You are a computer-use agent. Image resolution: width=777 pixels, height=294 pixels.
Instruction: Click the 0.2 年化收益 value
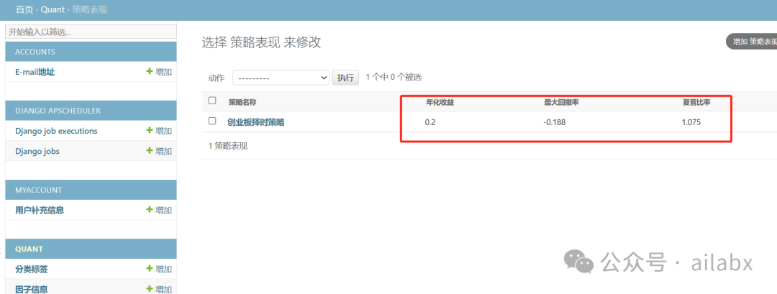tap(430, 122)
